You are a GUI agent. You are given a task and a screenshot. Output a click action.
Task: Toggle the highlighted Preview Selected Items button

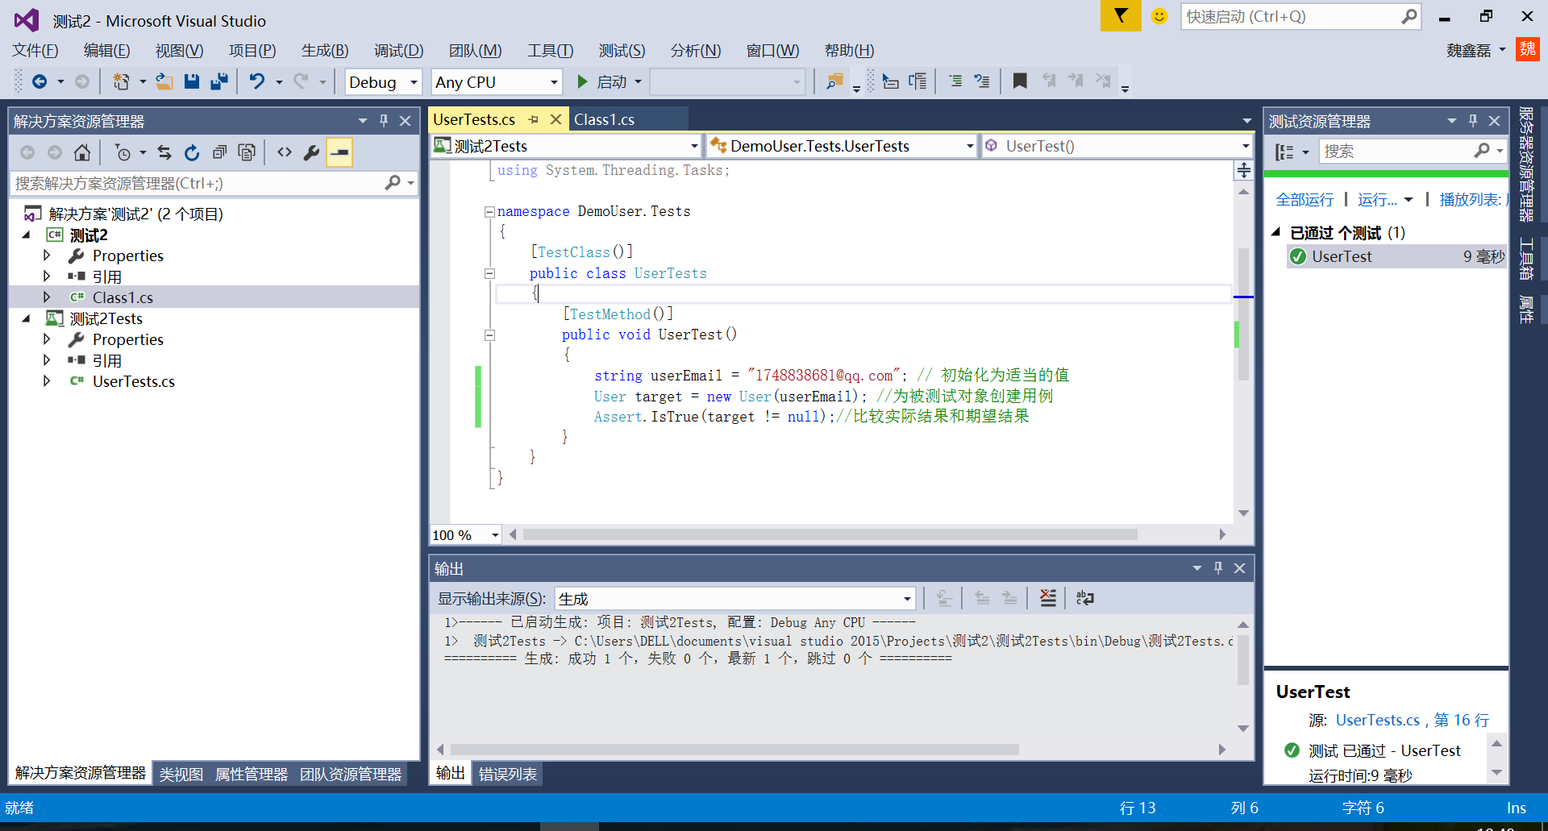[339, 152]
